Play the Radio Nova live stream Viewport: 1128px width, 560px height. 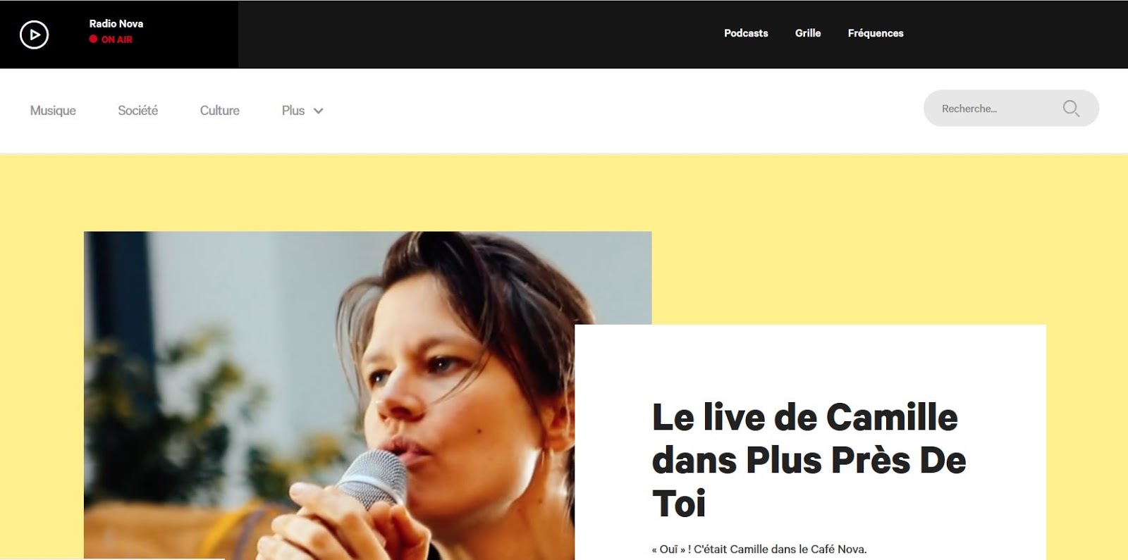[x=34, y=35]
